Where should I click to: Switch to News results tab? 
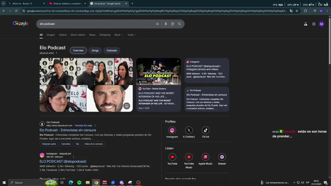pyautogui.click(x=92, y=35)
